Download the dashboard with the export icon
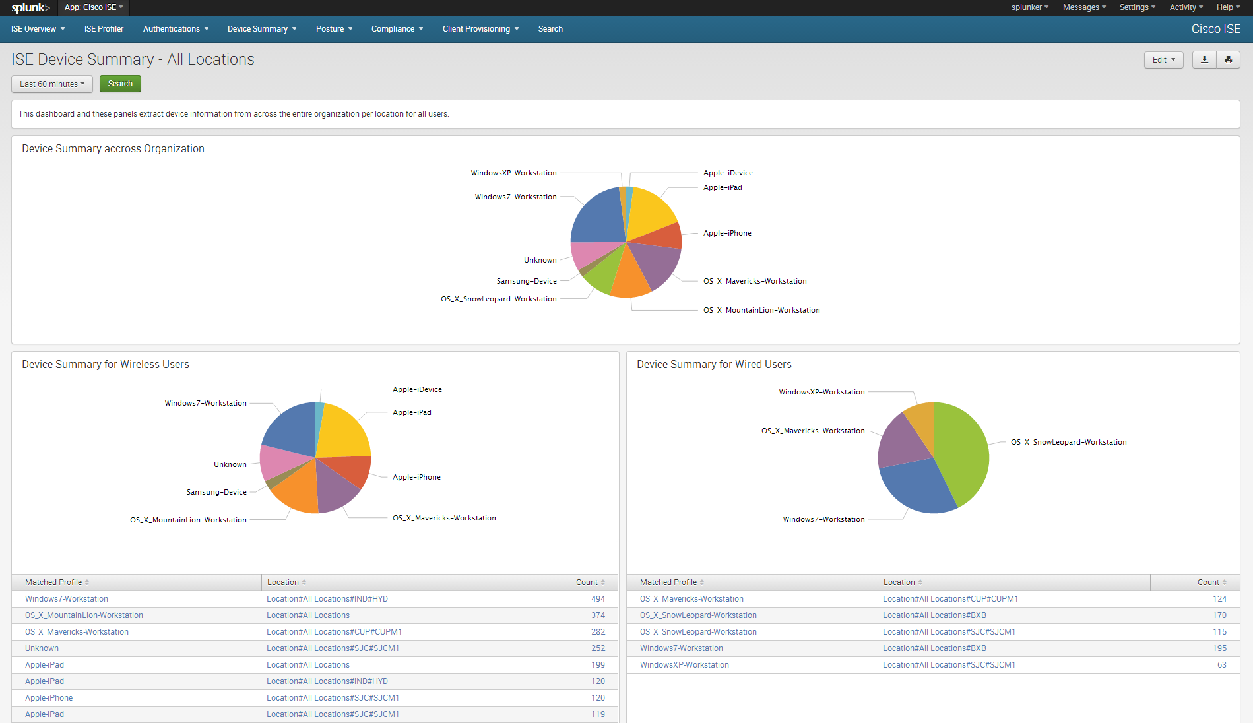 point(1204,59)
